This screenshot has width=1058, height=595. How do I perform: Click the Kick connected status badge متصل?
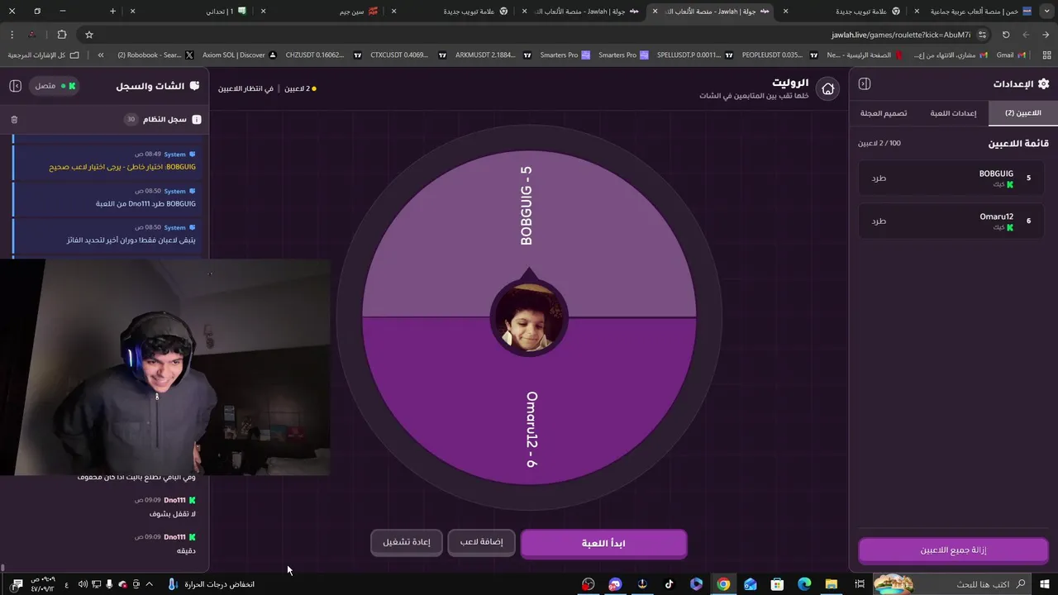55,86
